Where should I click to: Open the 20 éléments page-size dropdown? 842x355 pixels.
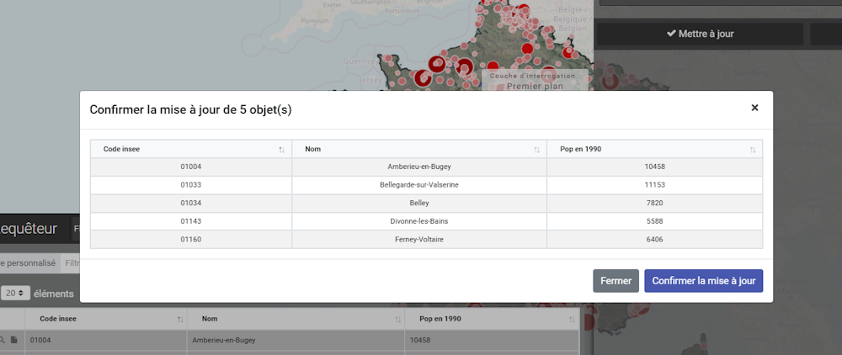(15, 294)
